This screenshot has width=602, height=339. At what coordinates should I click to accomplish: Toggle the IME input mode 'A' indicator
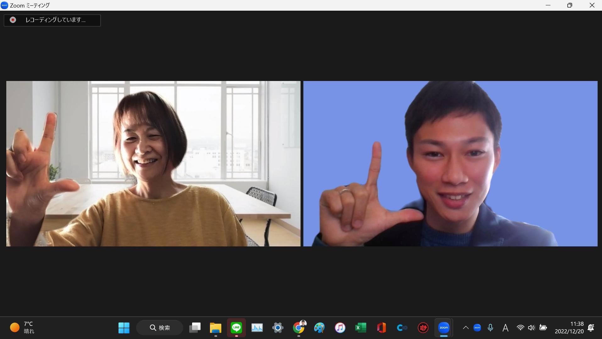[505, 328]
